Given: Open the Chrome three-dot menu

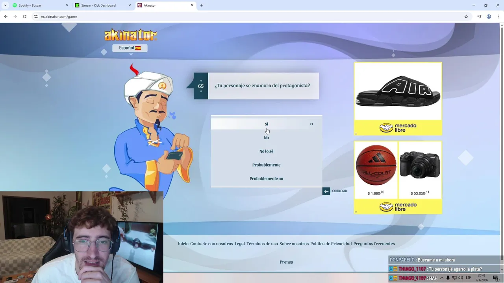Looking at the screenshot, I should [x=498, y=17].
